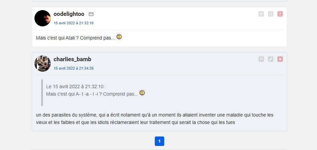The height and width of the screenshot is (150, 317).
Task: Open timestamp link 21:32:10 on first post
Action: point(74,23)
